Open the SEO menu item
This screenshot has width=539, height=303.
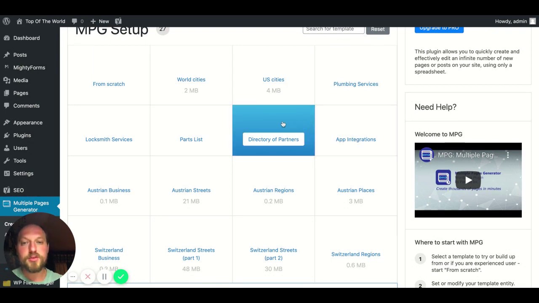19,190
